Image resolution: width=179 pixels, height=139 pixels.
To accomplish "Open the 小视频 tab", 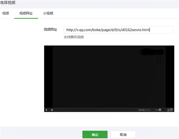I will 48,13.
